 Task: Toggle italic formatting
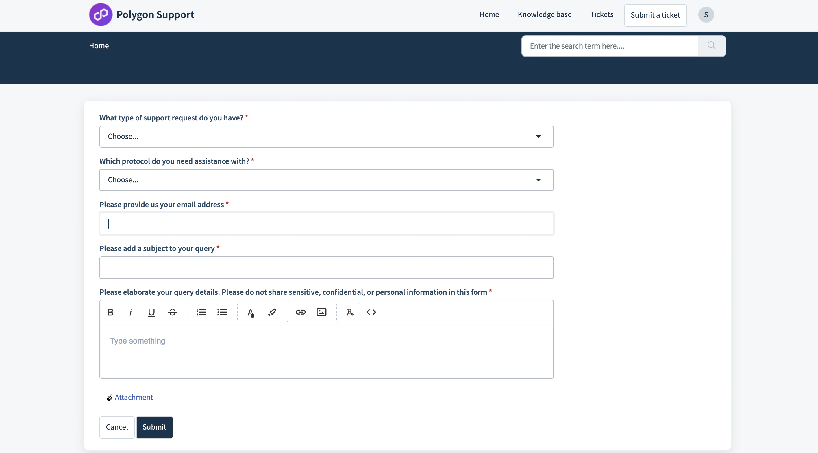point(131,312)
